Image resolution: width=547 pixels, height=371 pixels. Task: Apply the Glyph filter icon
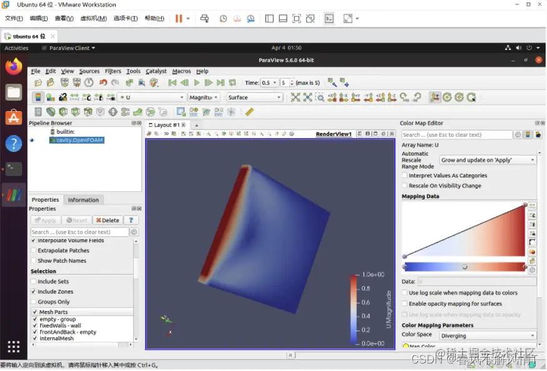(113, 112)
